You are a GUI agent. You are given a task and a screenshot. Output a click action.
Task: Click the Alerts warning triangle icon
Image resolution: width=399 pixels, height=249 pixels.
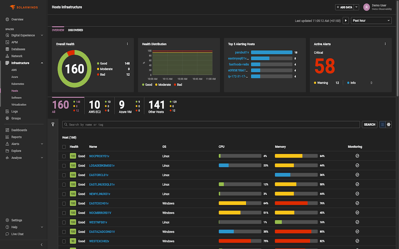coord(7,144)
